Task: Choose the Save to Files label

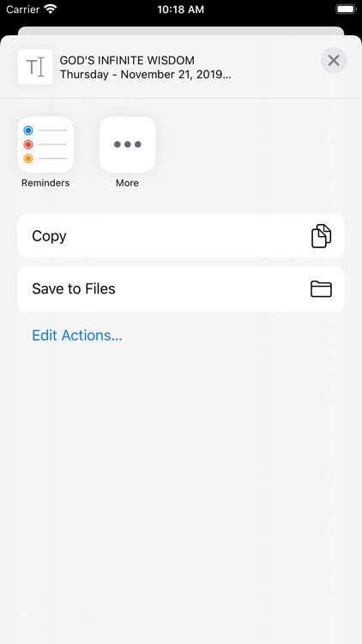Action: [74, 289]
